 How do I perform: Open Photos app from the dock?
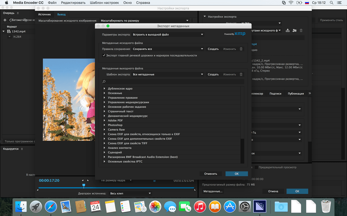tap(155, 207)
